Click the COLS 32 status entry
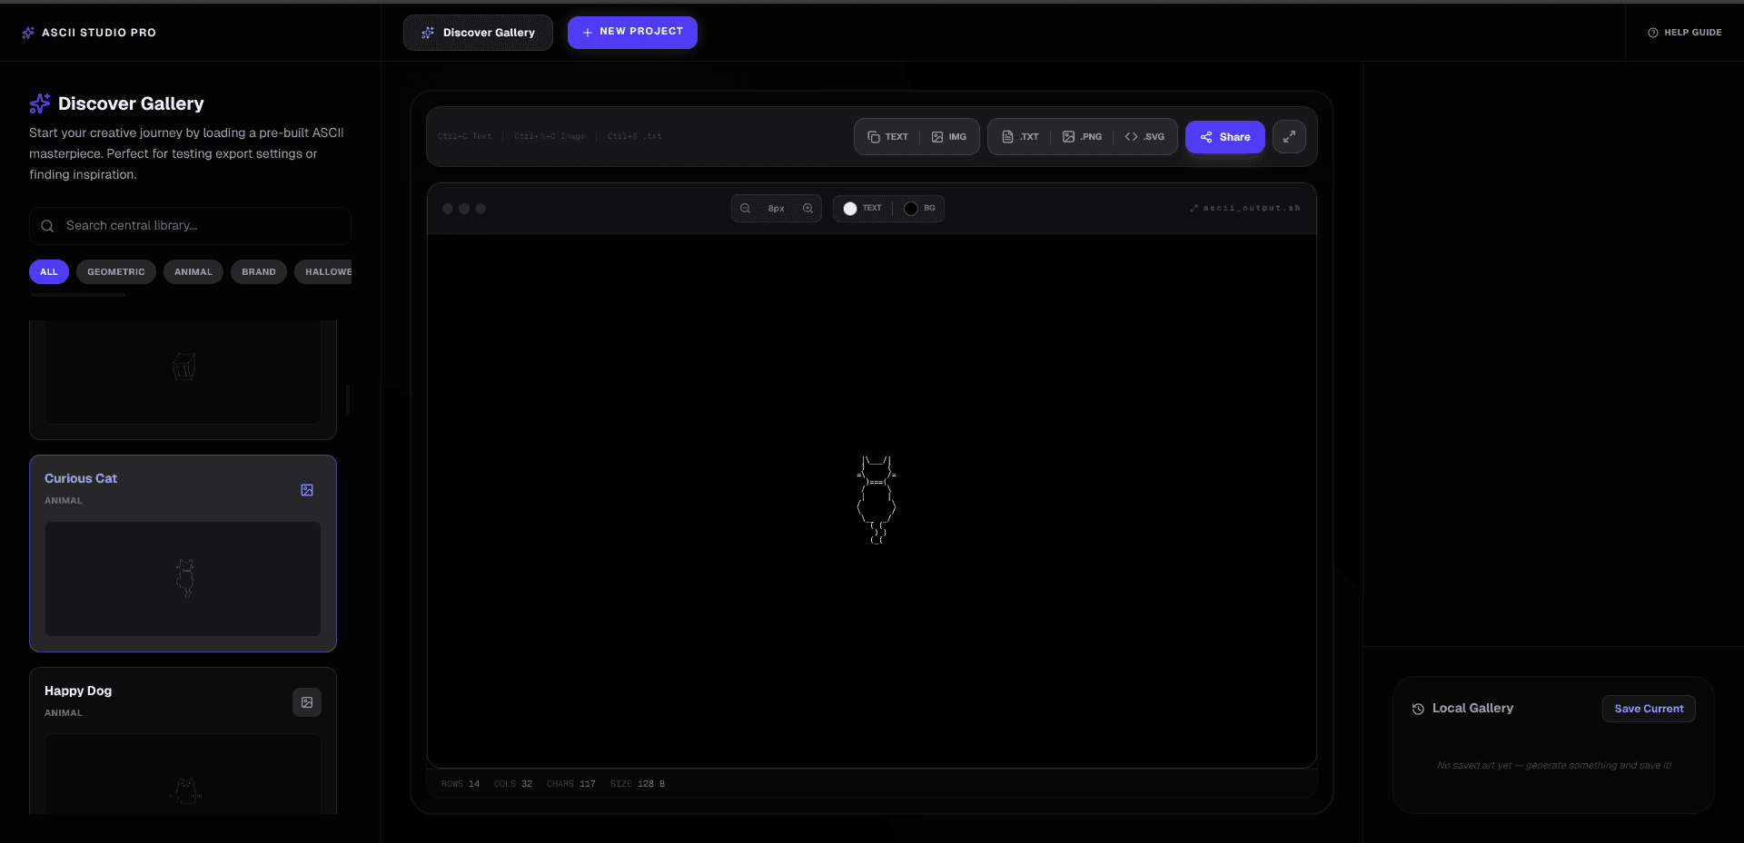The image size is (1744, 843). pos(513,784)
